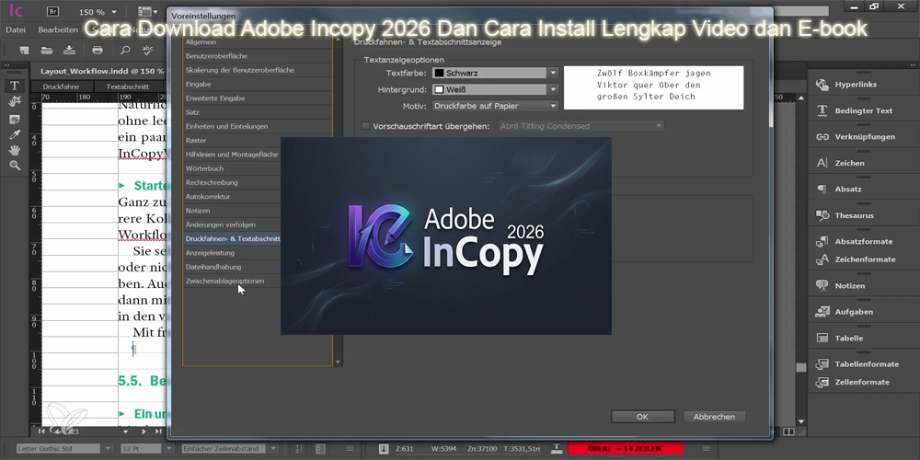920x460 pixels.
Task: Toggle Vorschauschriftart übergehen checkbox
Action: click(365, 126)
